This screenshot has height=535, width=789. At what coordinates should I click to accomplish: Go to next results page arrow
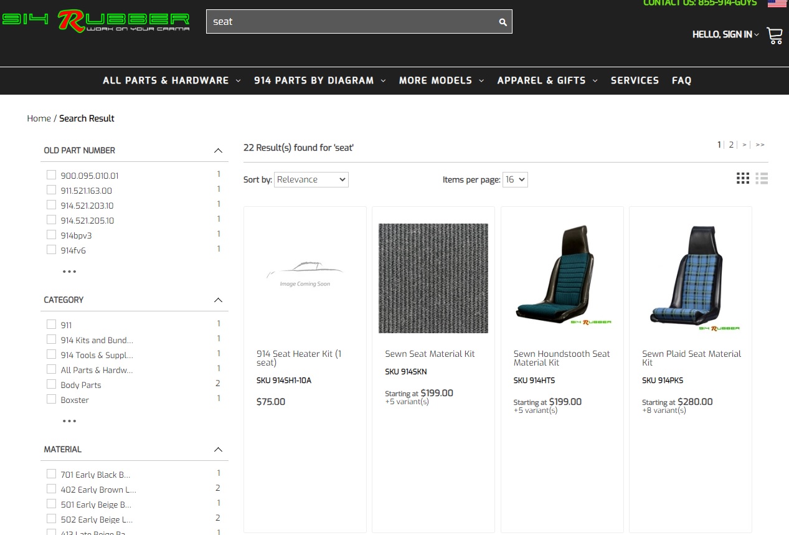pyautogui.click(x=744, y=144)
